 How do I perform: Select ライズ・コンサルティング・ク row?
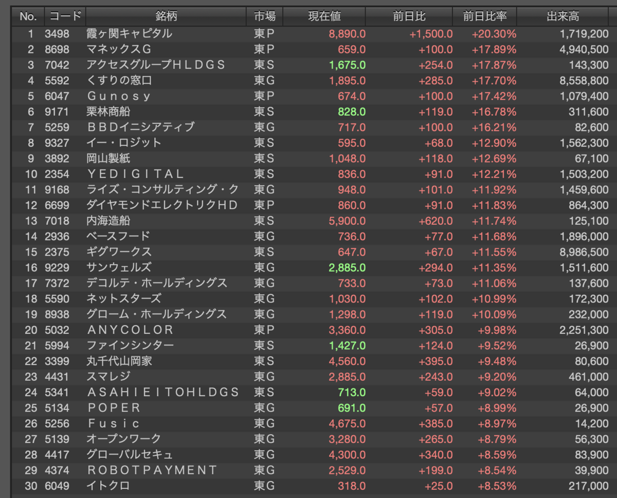point(311,190)
